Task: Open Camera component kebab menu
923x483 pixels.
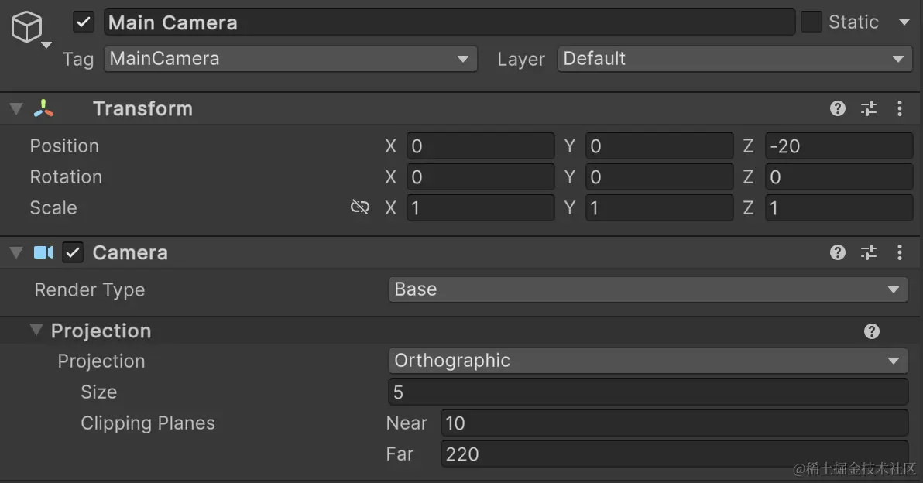Action: pyautogui.click(x=900, y=252)
